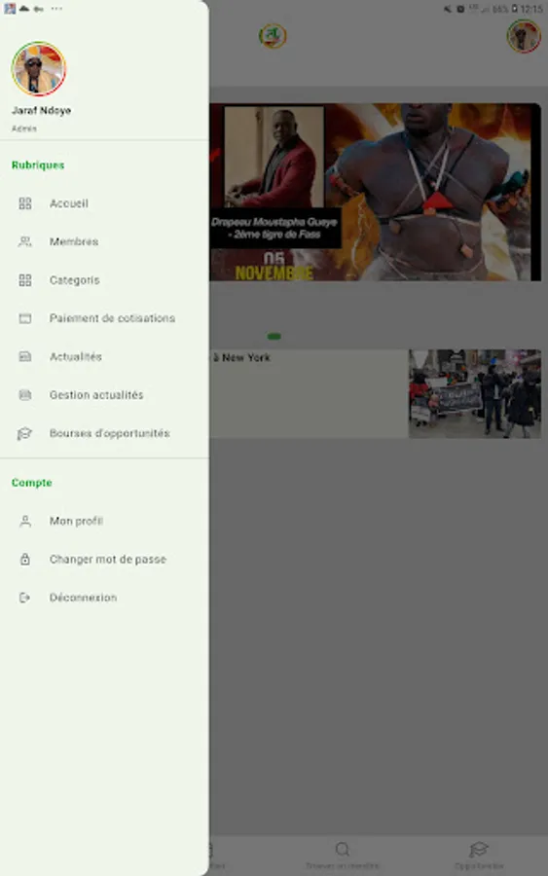Open the Accueil menu entry
Image resolution: width=548 pixels, height=876 pixels.
pyautogui.click(x=104, y=203)
